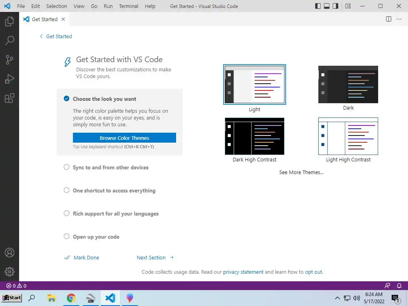Open the Run menu
Image resolution: width=408 pixels, height=306 pixels.
tap(108, 6)
